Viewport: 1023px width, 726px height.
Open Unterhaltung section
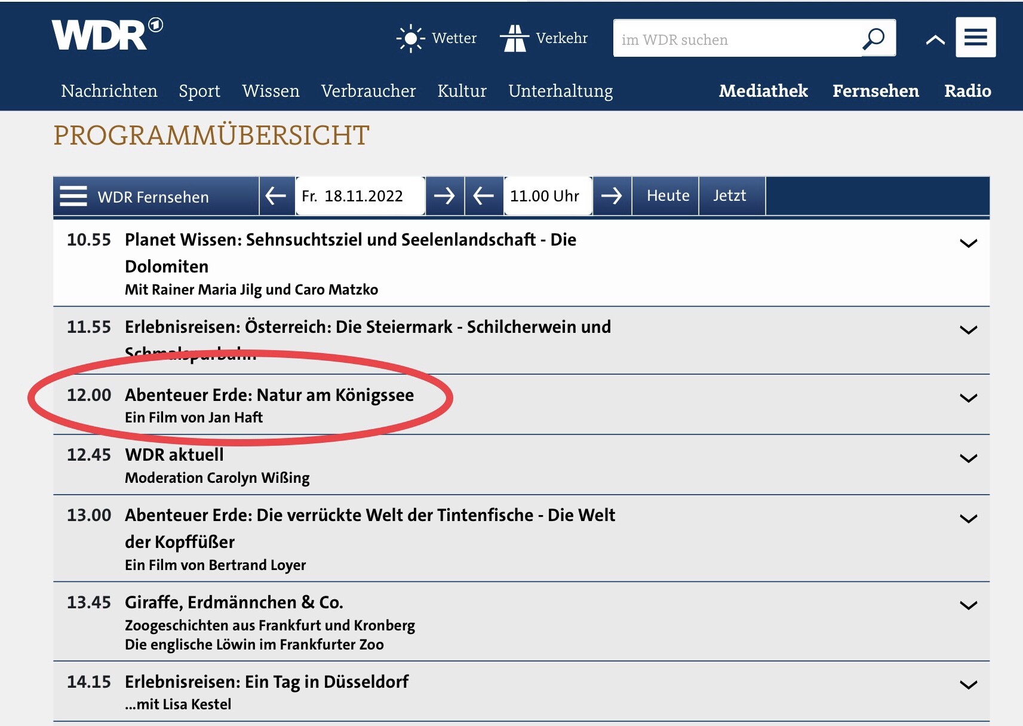click(x=561, y=91)
